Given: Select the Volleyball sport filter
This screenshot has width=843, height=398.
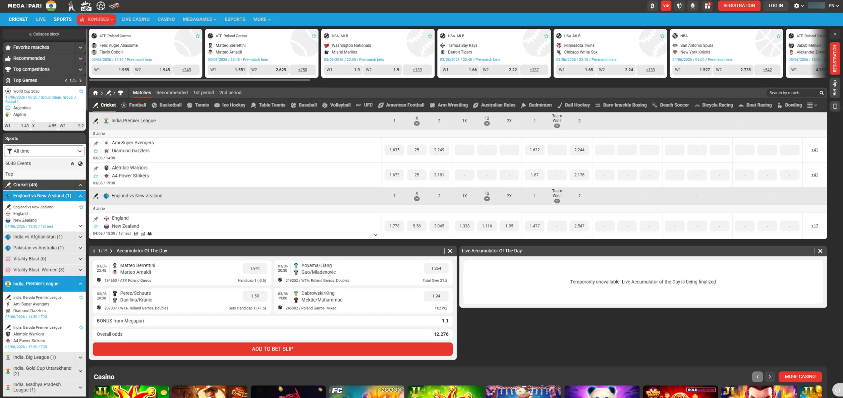Looking at the screenshot, I should [x=336, y=105].
